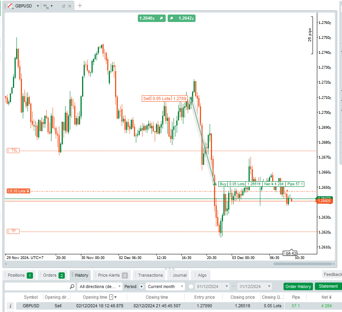342x312 pixels.
Task: Open the GBPUSD symbol selector dropdown
Action: point(37,6)
